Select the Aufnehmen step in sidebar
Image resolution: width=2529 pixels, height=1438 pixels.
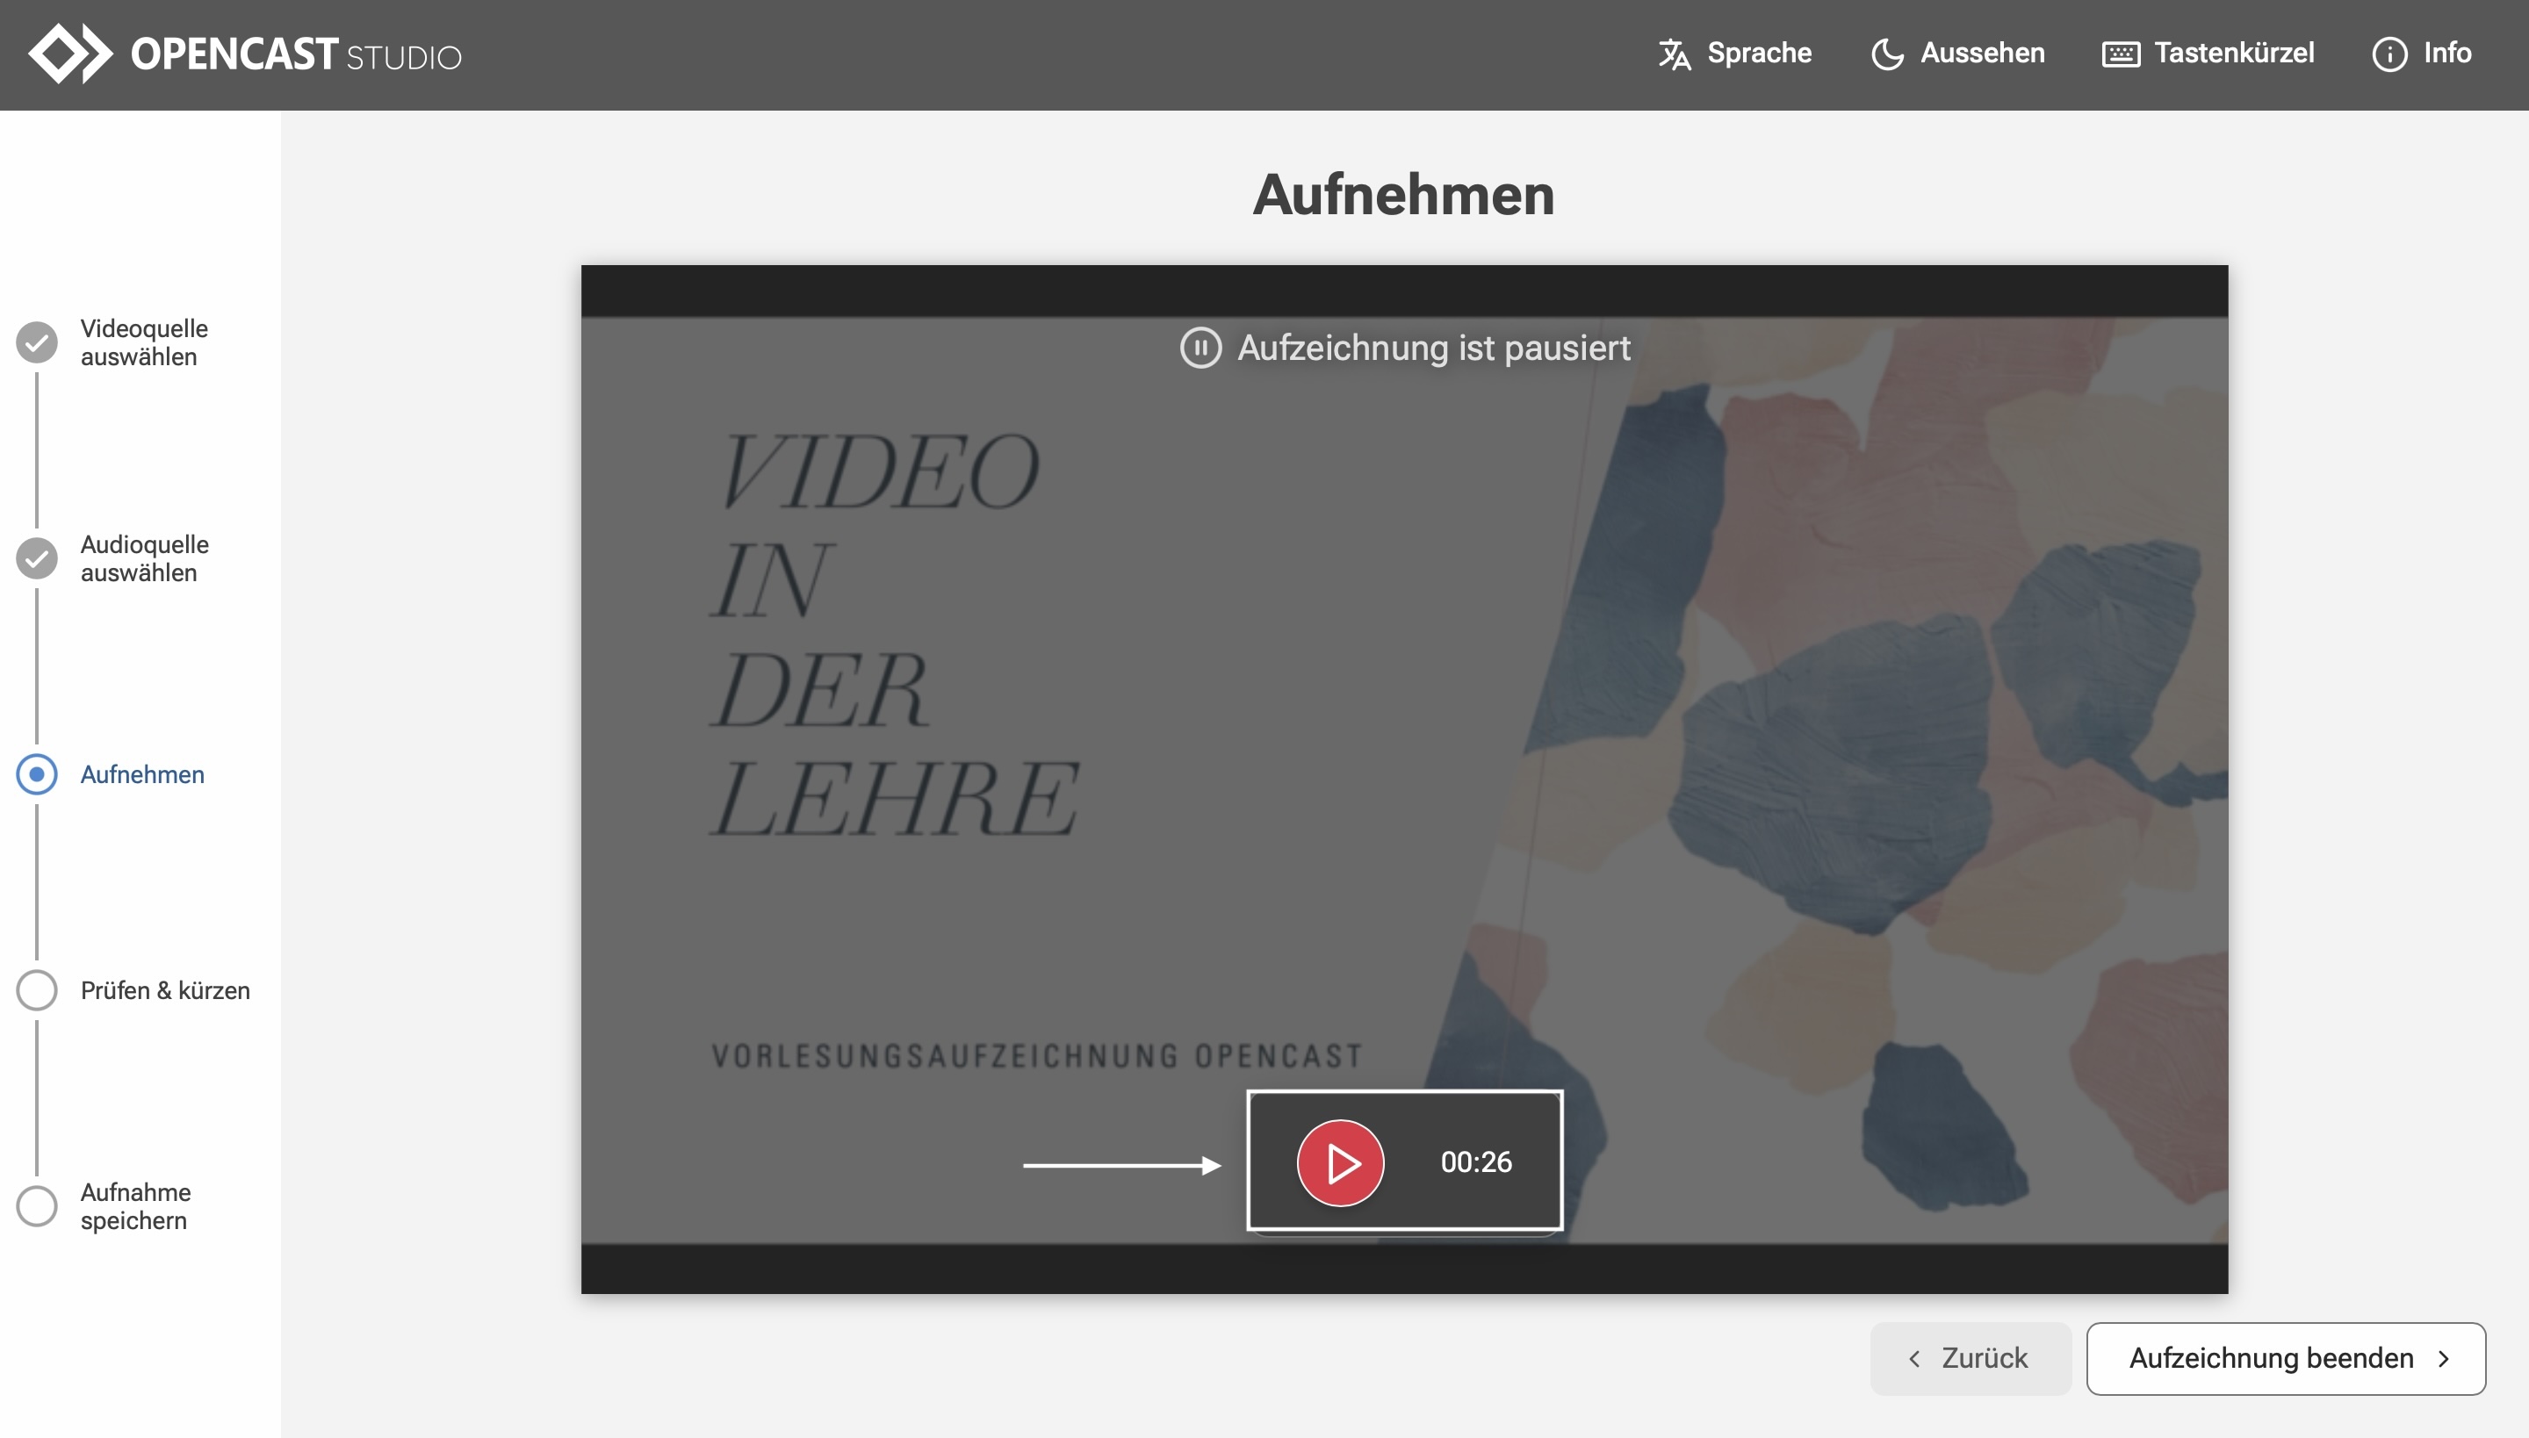pyautogui.click(x=111, y=774)
